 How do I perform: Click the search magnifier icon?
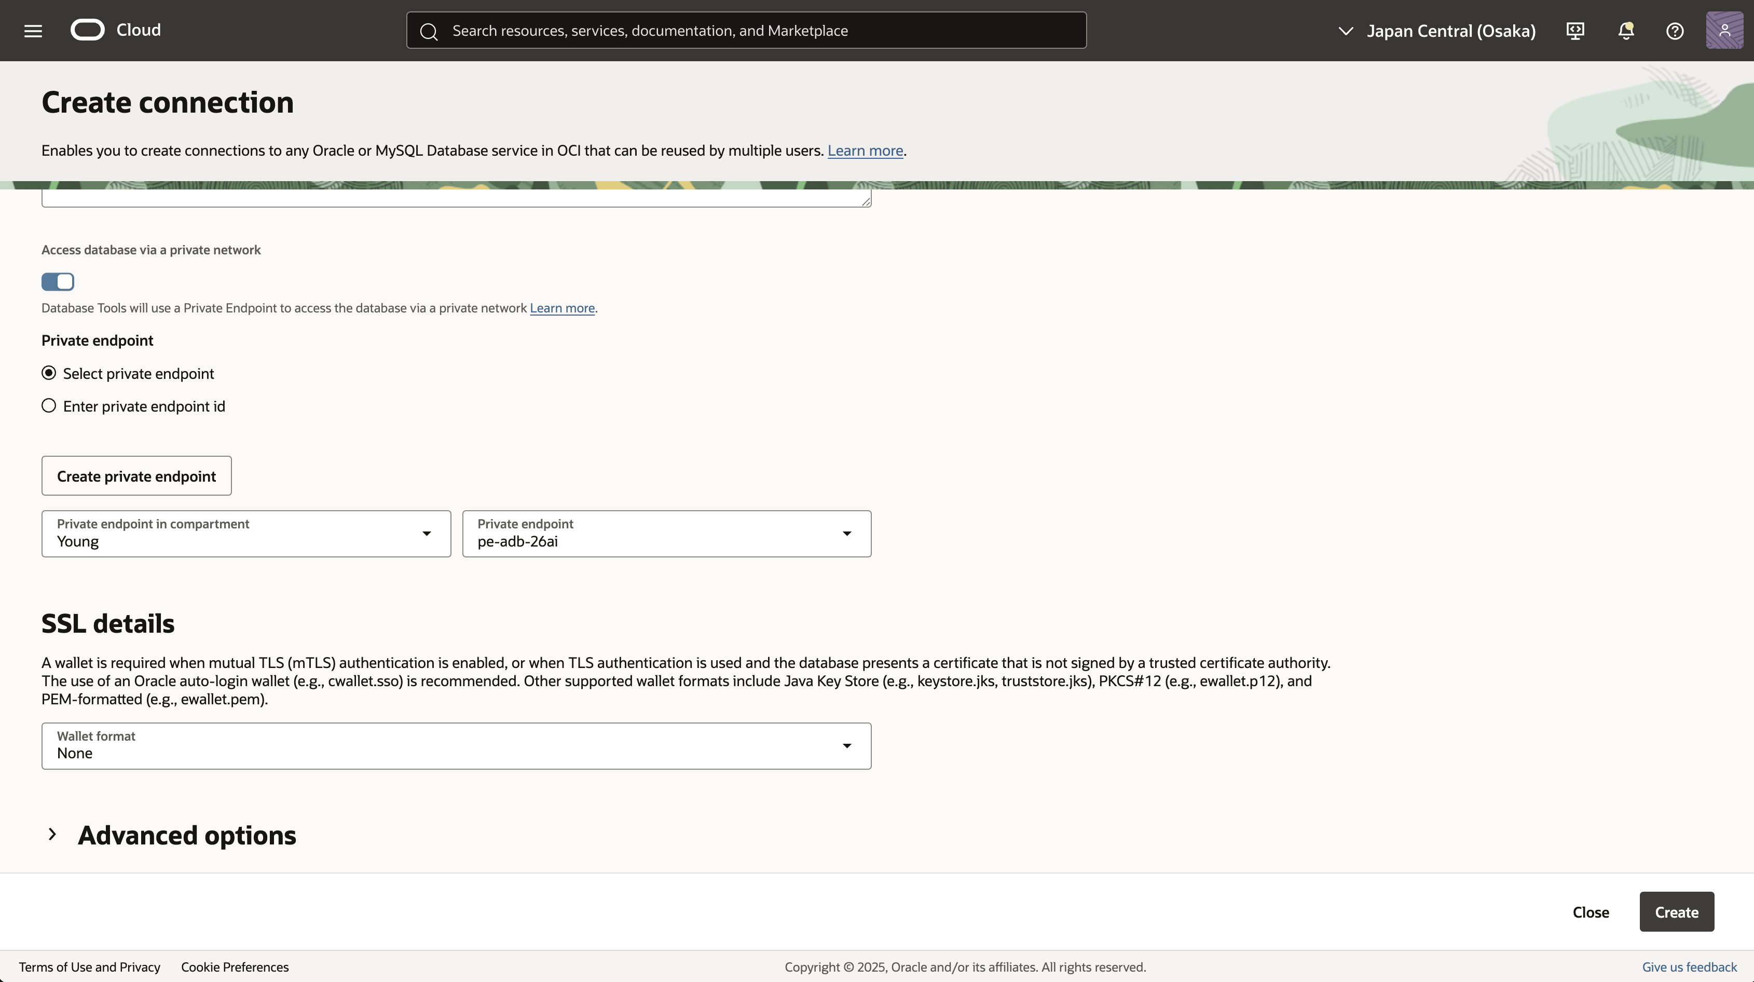coord(429,31)
